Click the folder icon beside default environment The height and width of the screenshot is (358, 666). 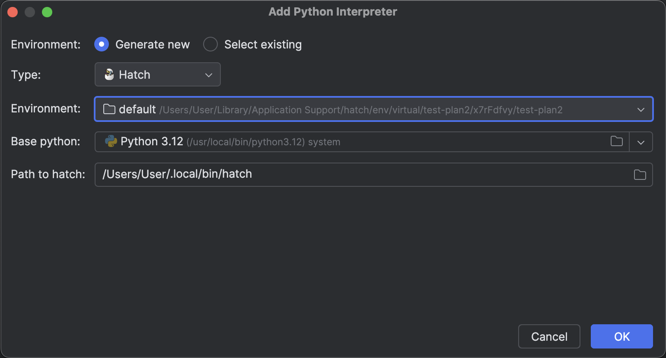109,109
